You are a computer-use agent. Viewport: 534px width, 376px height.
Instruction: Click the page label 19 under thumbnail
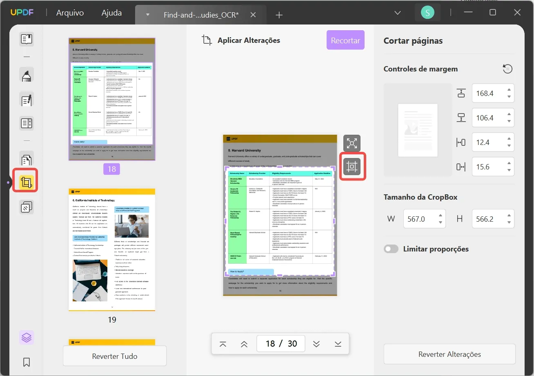coord(112,320)
